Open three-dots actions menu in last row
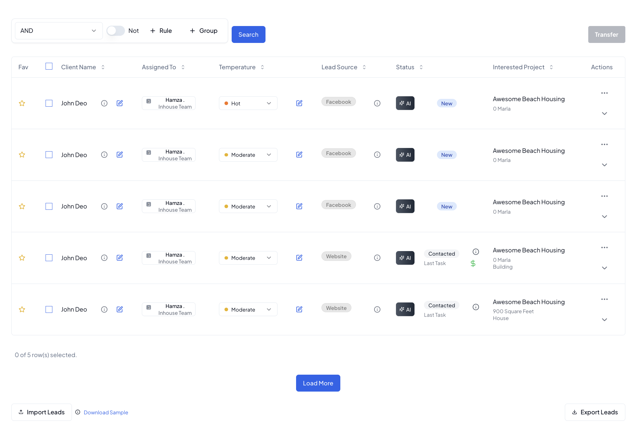The height and width of the screenshot is (428, 639). pos(604,299)
